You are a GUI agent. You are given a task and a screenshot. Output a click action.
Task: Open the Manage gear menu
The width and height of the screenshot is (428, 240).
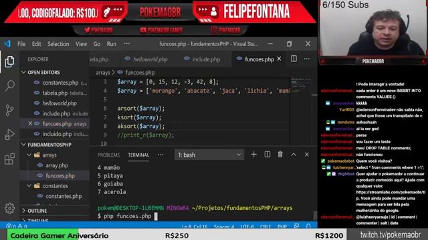pos(9,208)
